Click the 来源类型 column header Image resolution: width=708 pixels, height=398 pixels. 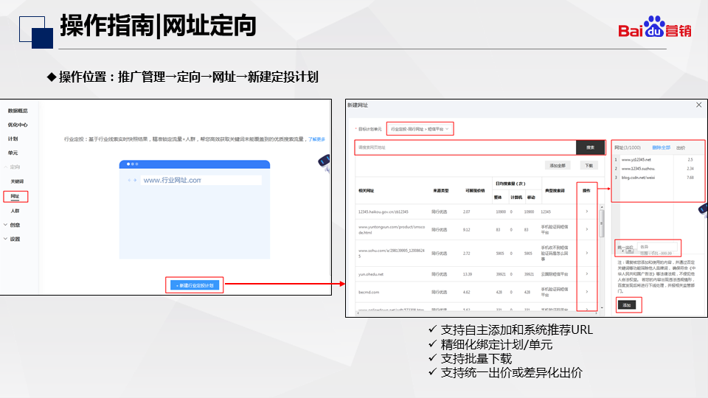tap(441, 191)
